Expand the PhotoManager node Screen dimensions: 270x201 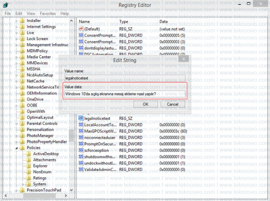17,136
